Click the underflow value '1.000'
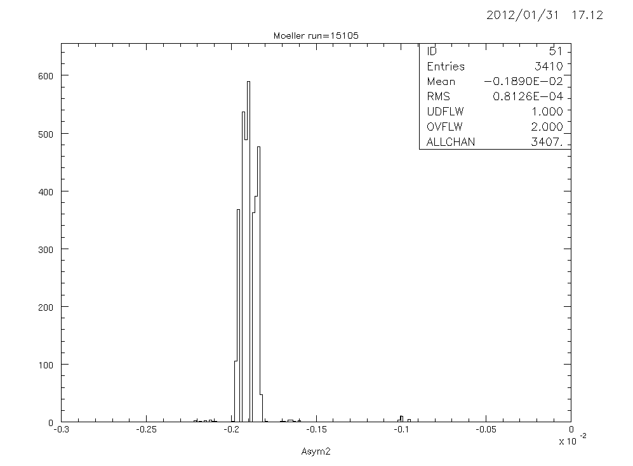The width and height of the screenshot is (633, 466). [x=547, y=112]
